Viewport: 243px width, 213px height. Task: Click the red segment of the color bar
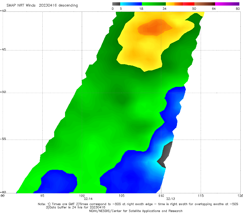tap(188, 4)
